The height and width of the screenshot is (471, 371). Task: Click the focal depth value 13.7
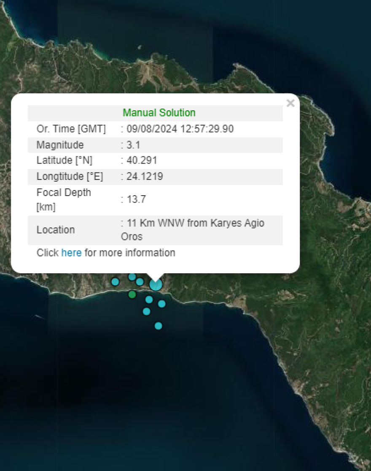click(x=136, y=199)
